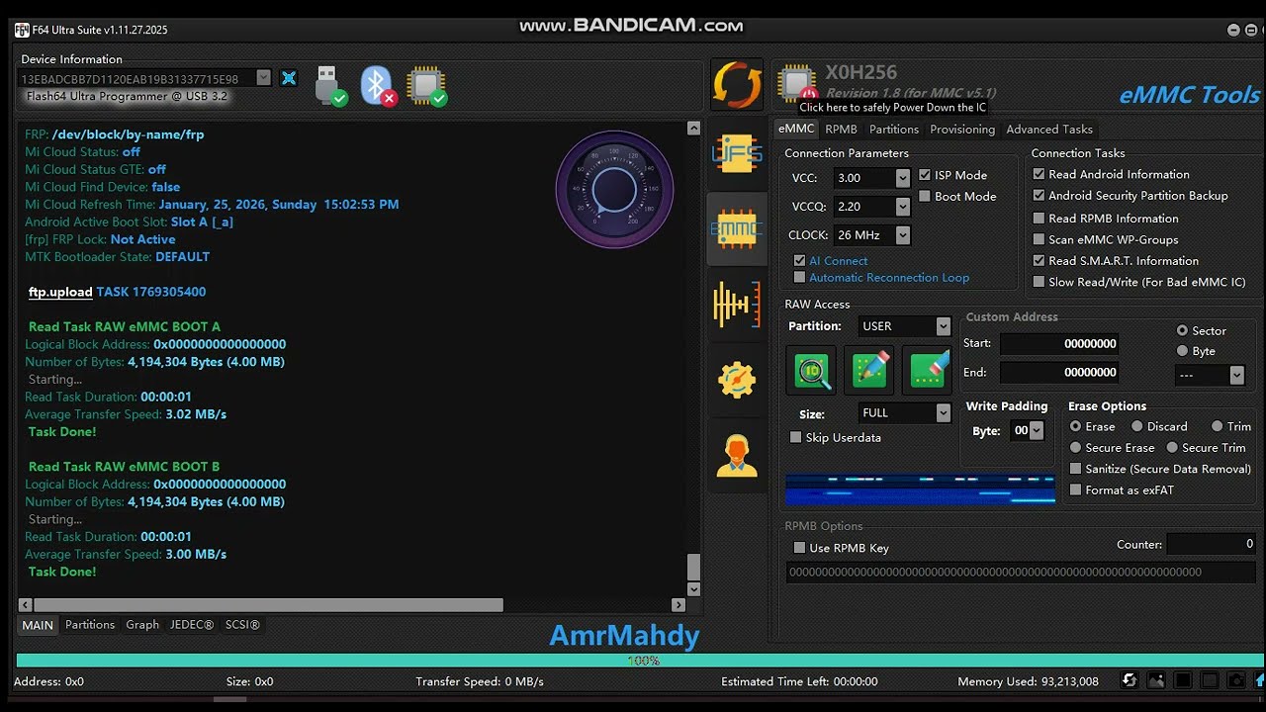Enable the Use RPMB Key checkbox
1266x712 pixels.
[x=799, y=548]
